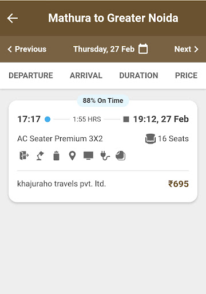Tap the blanket amenity icon
The width and height of the screenshot is (206, 294).
(x=121, y=156)
